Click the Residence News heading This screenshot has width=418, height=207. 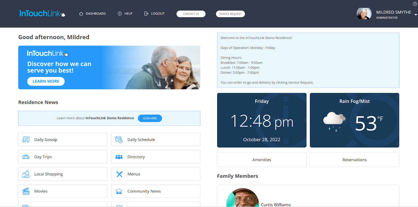point(38,102)
